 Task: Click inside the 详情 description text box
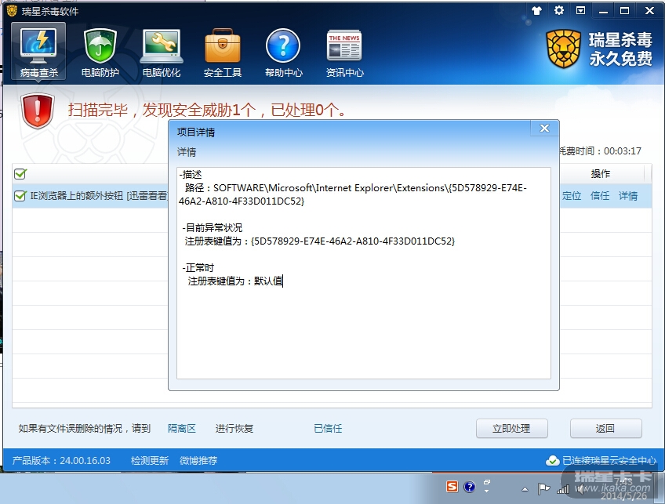[363, 273]
